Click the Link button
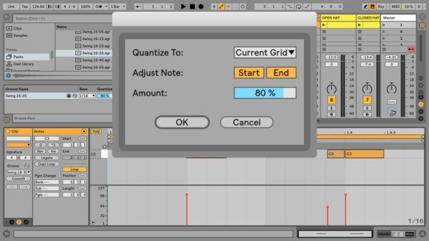This screenshot has height=241, width=429. (x=11, y=7)
